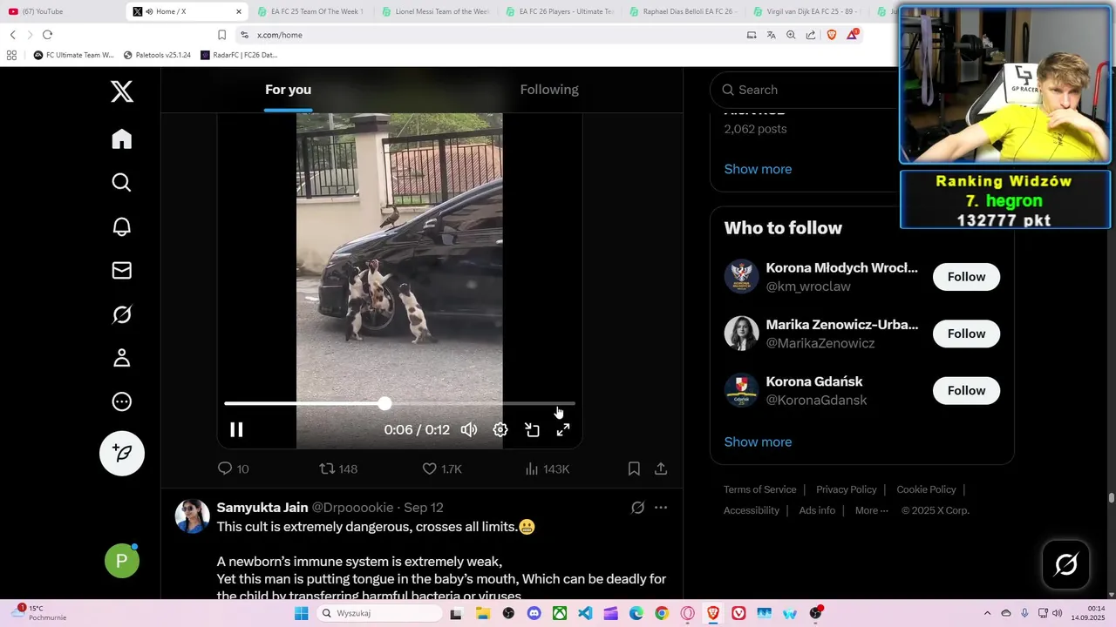The height and width of the screenshot is (627, 1116).
Task: Show hidden system tray icons chevron
Action: point(987,613)
